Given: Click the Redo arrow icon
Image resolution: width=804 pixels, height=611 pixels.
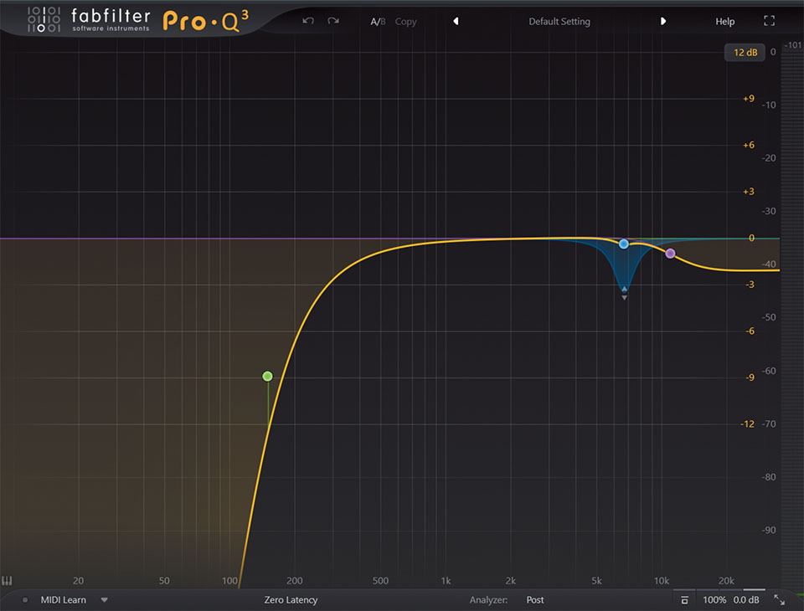Looking at the screenshot, I should (x=333, y=21).
